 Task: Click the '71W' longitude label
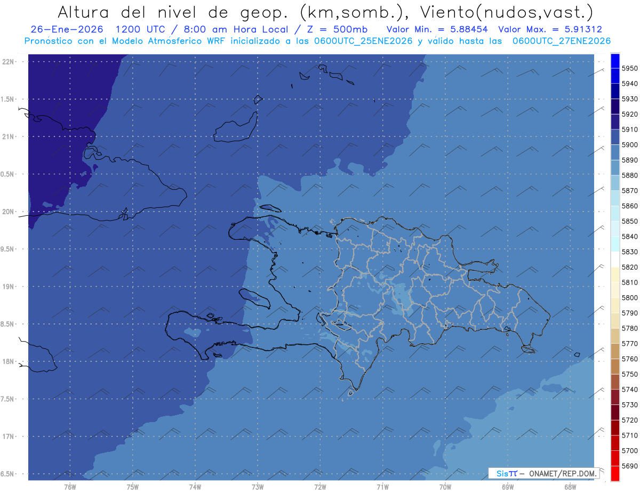click(x=382, y=487)
